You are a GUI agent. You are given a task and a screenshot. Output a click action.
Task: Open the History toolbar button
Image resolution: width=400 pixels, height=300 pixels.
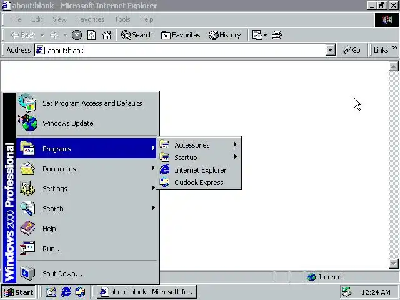click(x=225, y=35)
